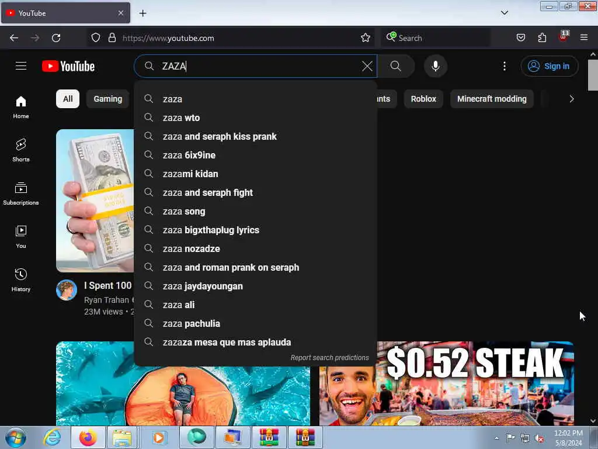Choose suggestion 'zaza jaydayoungan'
The width and height of the screenshot is (598, 449).
click(x=256, y=286)
